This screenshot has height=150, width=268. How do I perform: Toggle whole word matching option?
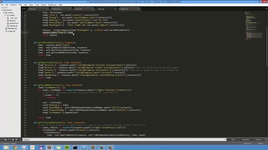[x=9, y=140]
